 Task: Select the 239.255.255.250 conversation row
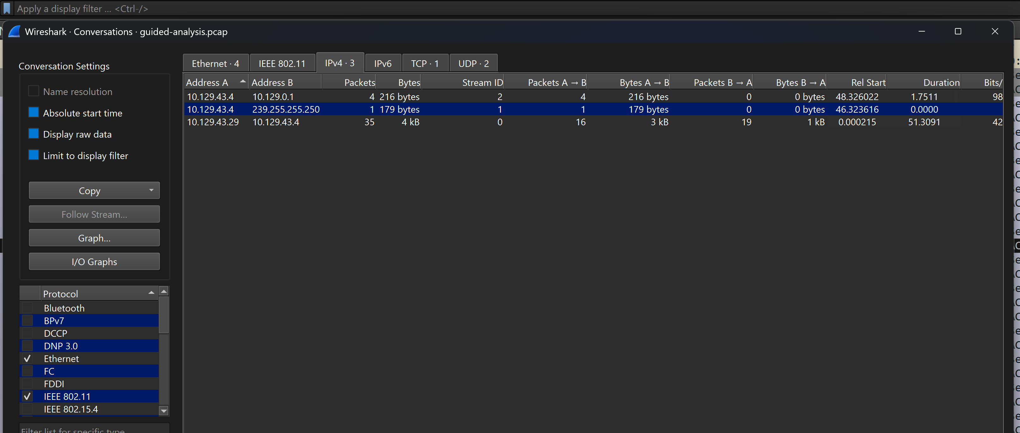(x=593, y=109)
